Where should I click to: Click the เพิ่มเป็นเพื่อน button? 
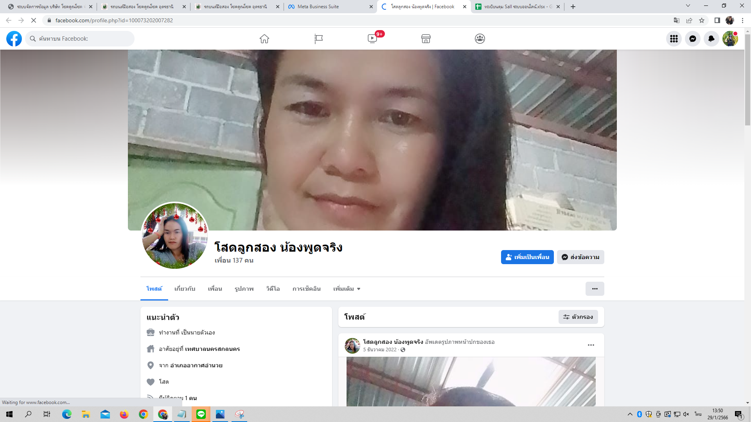pyautogui.click(x=527, y=257)
